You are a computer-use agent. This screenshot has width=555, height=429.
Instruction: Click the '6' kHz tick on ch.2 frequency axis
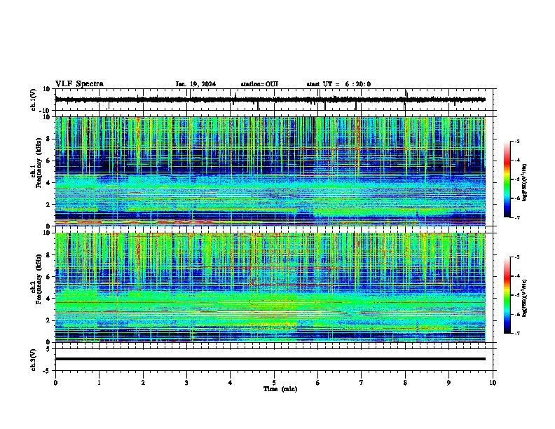(50, 277)
